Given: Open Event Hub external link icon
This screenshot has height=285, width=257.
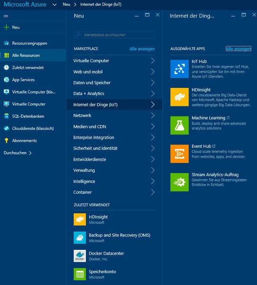Looking at the screenshot, I should 214,146.
